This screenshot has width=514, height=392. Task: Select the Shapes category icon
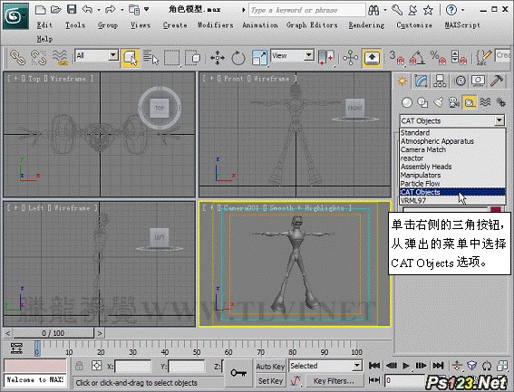[x=422, y=102]
